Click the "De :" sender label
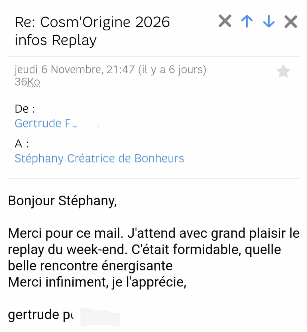This screenshot has height=332, width=307. (25, 109)
